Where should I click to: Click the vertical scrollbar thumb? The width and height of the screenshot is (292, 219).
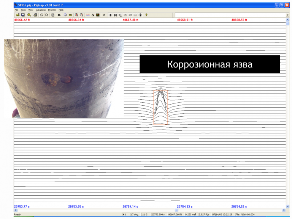287,23
